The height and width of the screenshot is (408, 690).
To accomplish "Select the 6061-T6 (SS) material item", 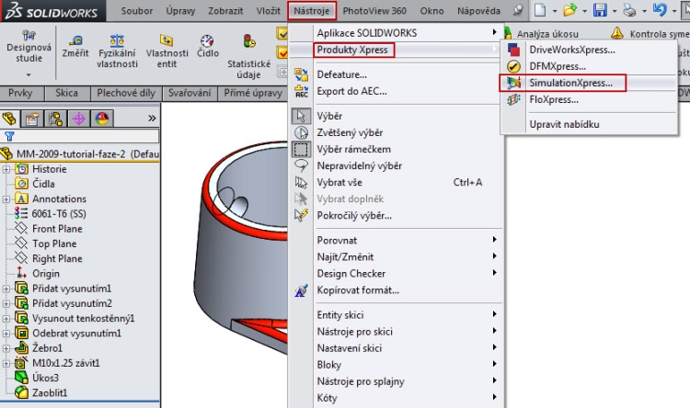I will [59, 214].
